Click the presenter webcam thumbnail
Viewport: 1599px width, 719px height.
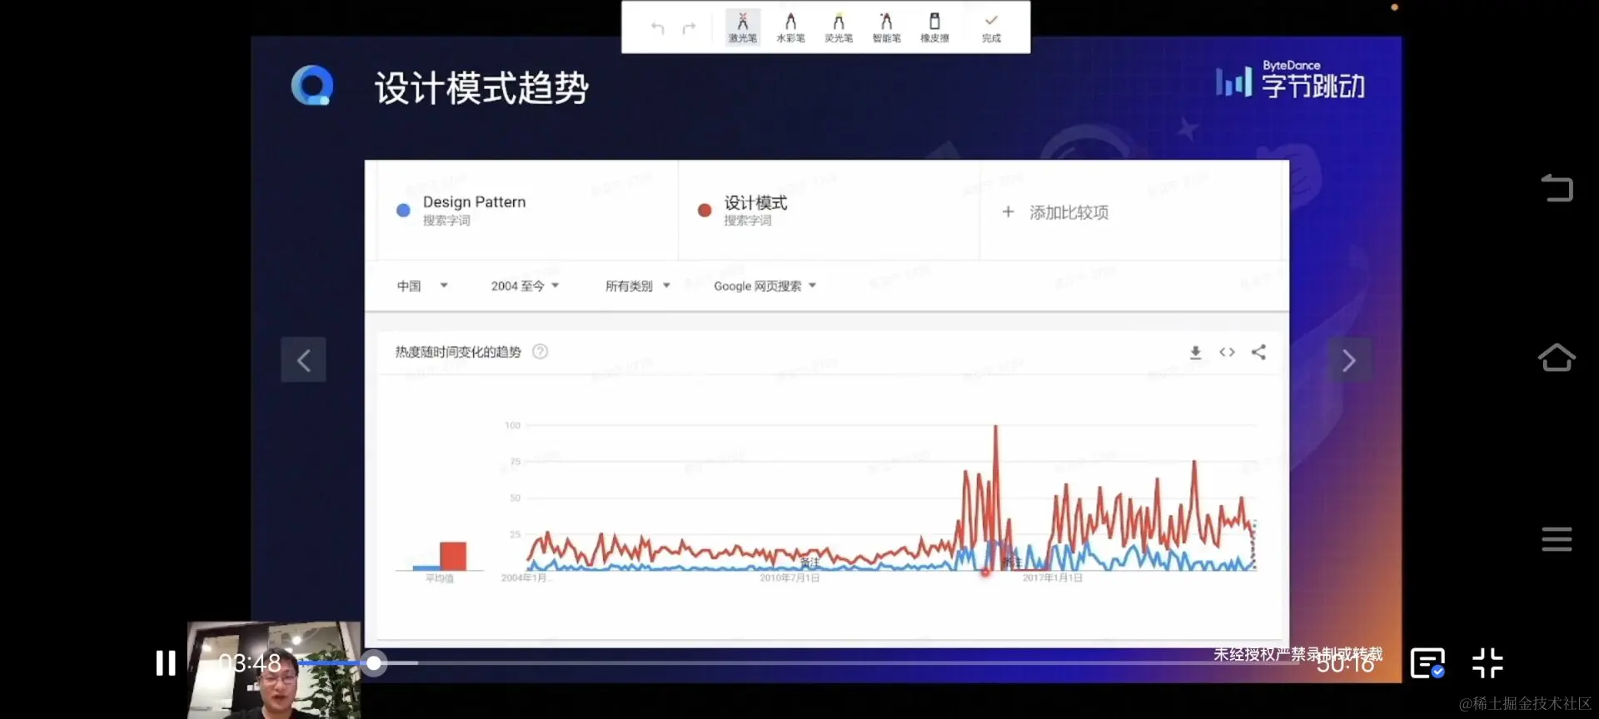(x=274, y=670)
